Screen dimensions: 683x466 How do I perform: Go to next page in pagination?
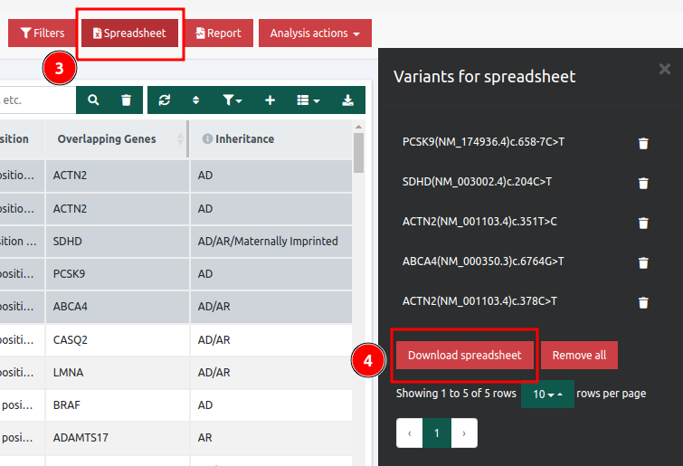point(464,433)
